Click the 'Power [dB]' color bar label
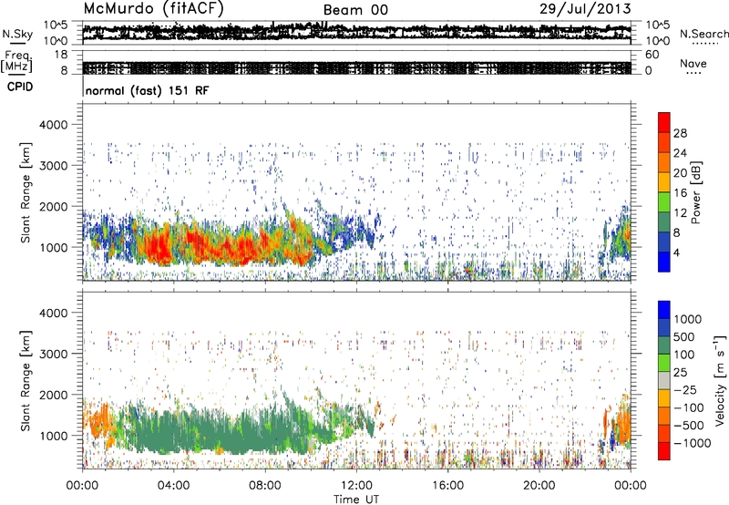This screenshot has width=729, height=505. pos(696,192)
